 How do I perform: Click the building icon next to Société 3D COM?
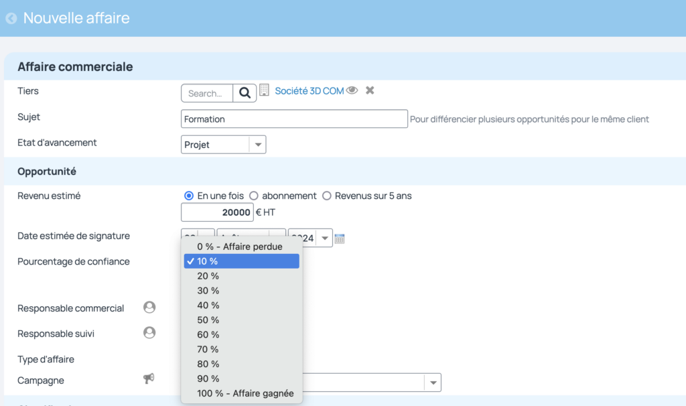(x=264, y=90)
